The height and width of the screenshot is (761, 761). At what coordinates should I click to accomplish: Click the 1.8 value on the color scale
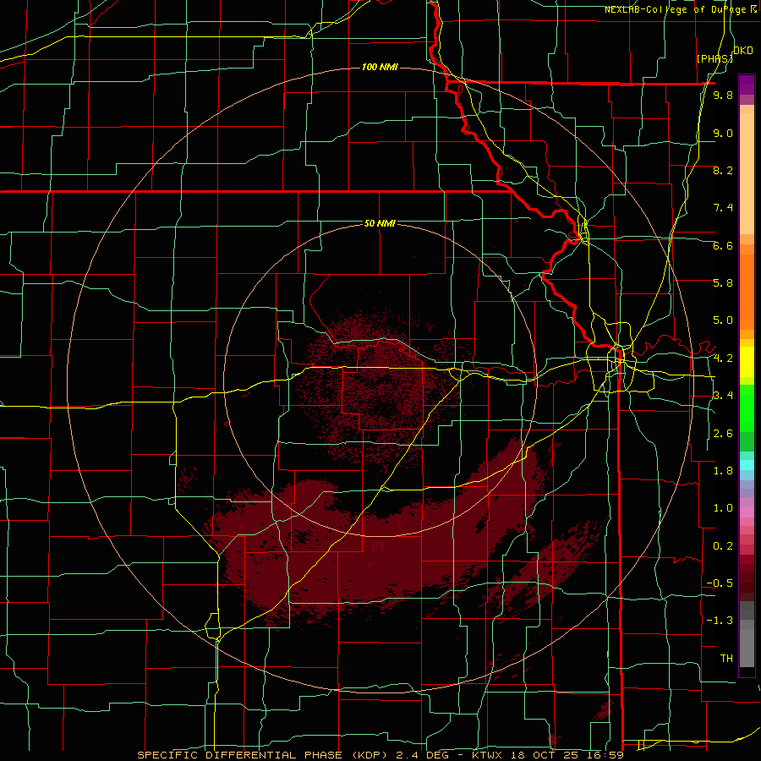[x=723, y=471]
